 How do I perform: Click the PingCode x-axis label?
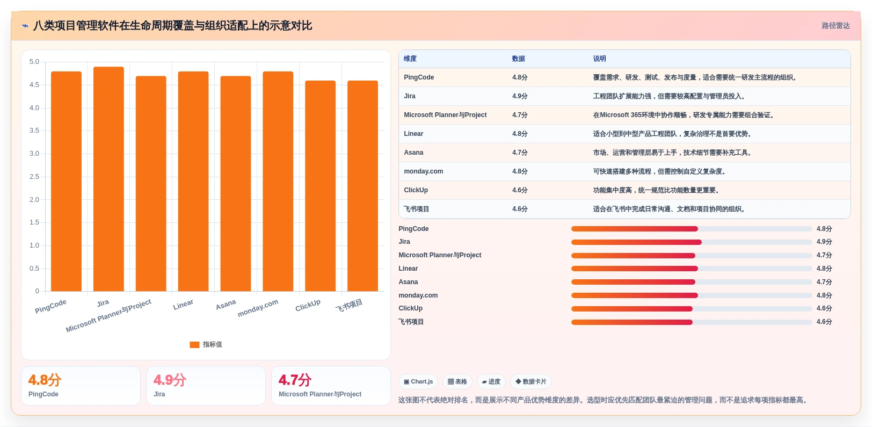pos(51,306)
